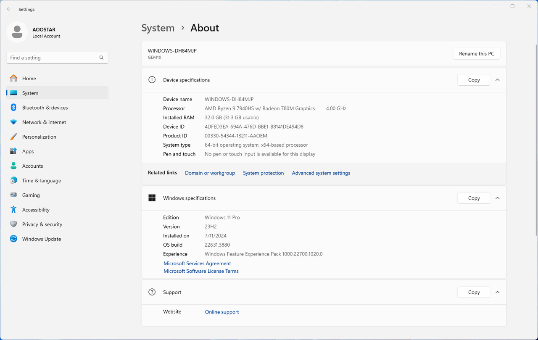Screen dimensions: 538x340
Task: Click the processor name AMD Ryzen 9 7940HS
Action: (x=260, y=108)
